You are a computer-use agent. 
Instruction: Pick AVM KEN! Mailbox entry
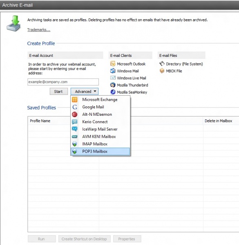coord(100,137)
